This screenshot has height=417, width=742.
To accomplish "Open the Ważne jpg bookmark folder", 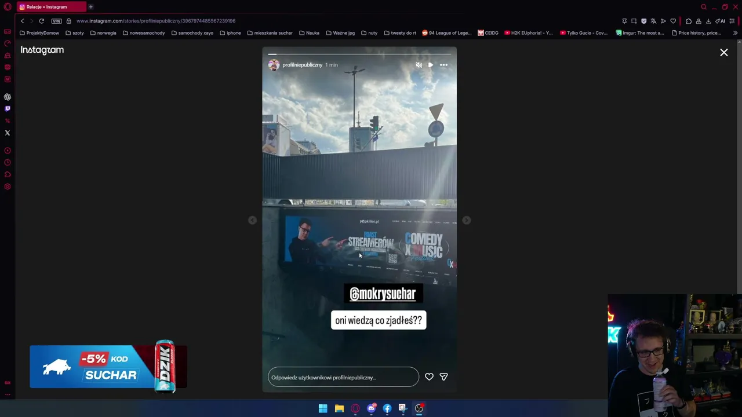I will coord(340,33).
